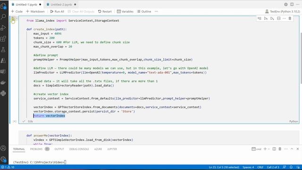302x170 pixels.
Task: Click the editor vertical scrollbar
Action: tap(301, 58)
